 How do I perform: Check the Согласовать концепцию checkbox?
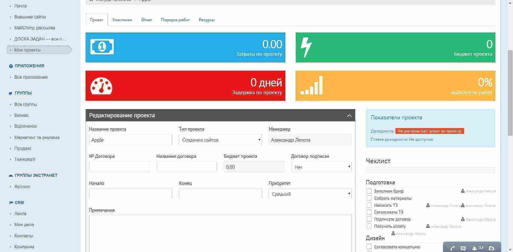coord(369,247)
